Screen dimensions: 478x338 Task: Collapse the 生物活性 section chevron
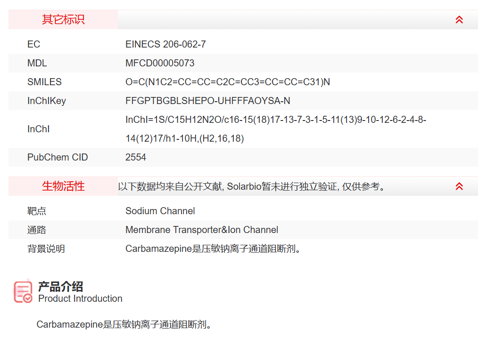[459, 186]
